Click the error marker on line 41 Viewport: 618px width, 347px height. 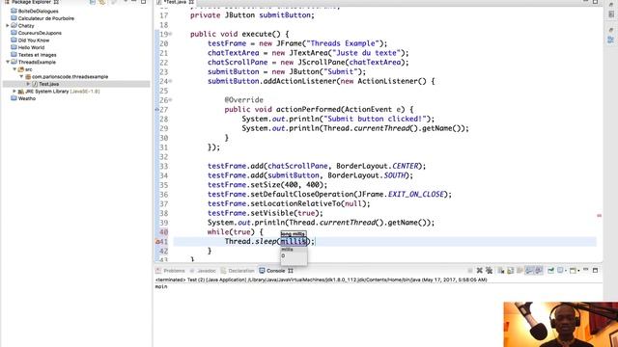click(x=157, y=242)
